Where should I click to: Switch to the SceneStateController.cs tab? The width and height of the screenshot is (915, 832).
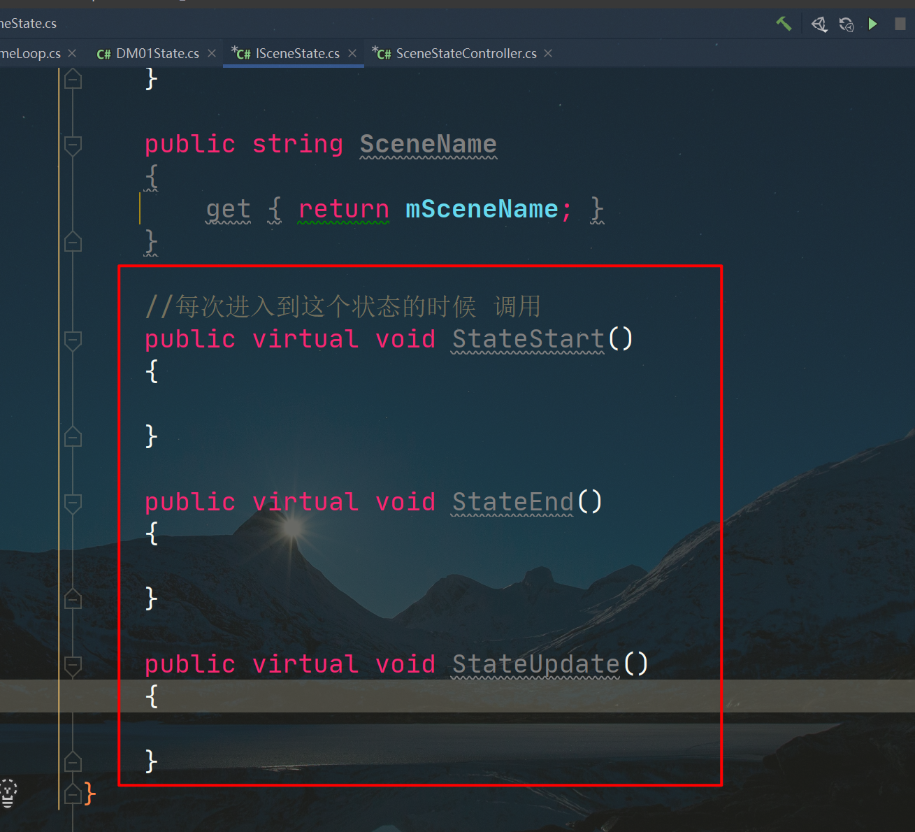click(466, 53)
